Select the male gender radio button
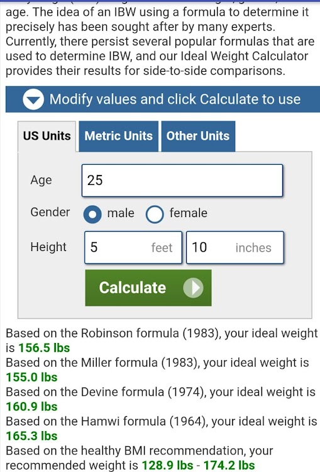This screenshot has width=320, height=472. point(92,214)
